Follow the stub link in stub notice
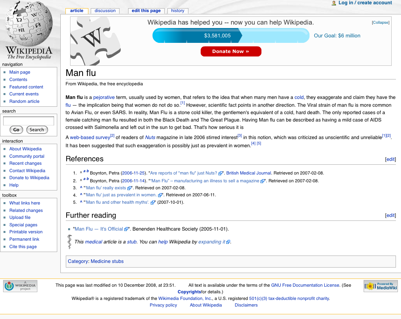The image size is (401, 319). (x=132, y=242)
